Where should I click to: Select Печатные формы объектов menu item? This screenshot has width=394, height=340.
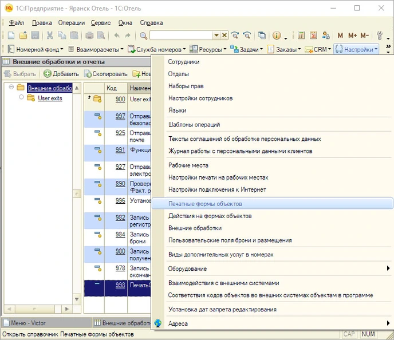point(205,203)
